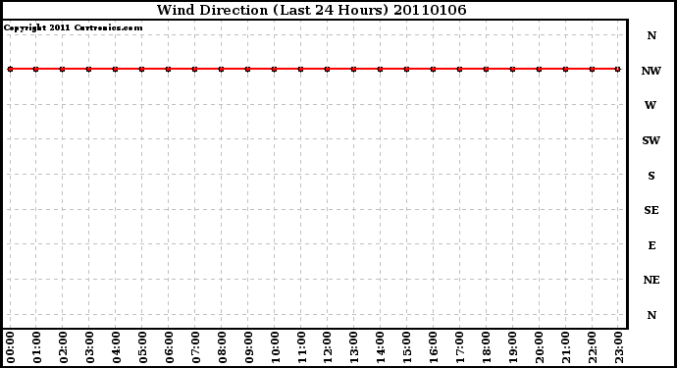Click the 19:00 time axis label
677x368 pixels.
[x=513, y=347]
